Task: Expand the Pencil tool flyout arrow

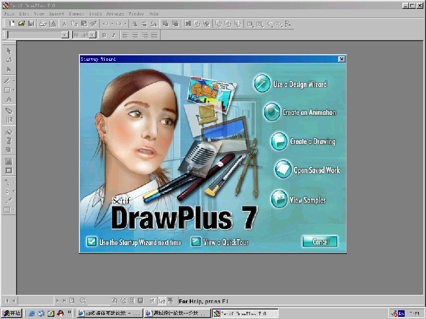Action: pos(14,81)
